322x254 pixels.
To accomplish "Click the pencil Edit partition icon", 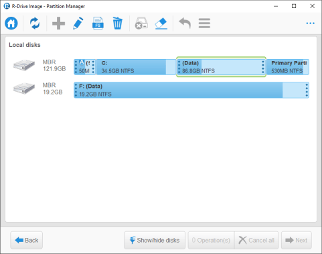I will point(78,23).
